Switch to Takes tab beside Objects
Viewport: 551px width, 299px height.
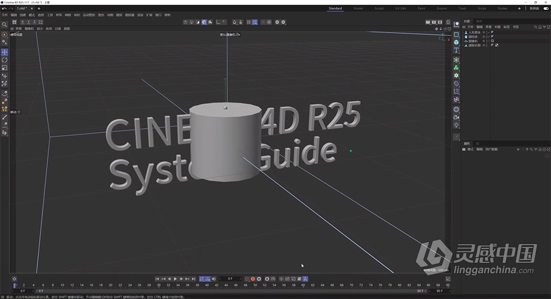click(479, 21)
